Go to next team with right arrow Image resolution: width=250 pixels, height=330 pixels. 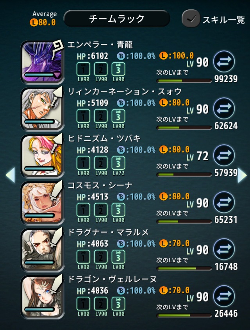click(242, 175)
